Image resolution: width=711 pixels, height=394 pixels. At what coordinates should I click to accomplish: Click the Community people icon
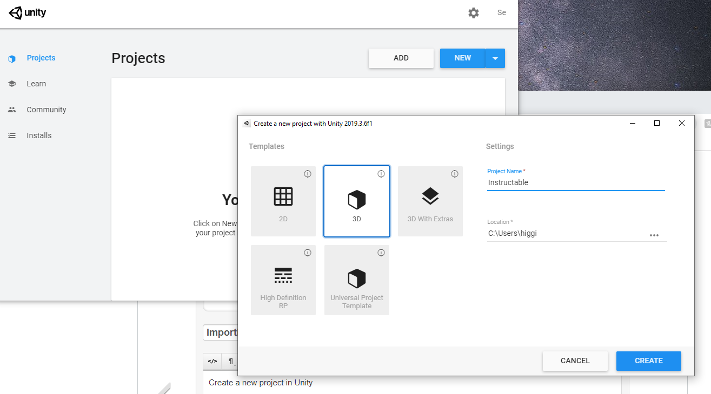12,110
